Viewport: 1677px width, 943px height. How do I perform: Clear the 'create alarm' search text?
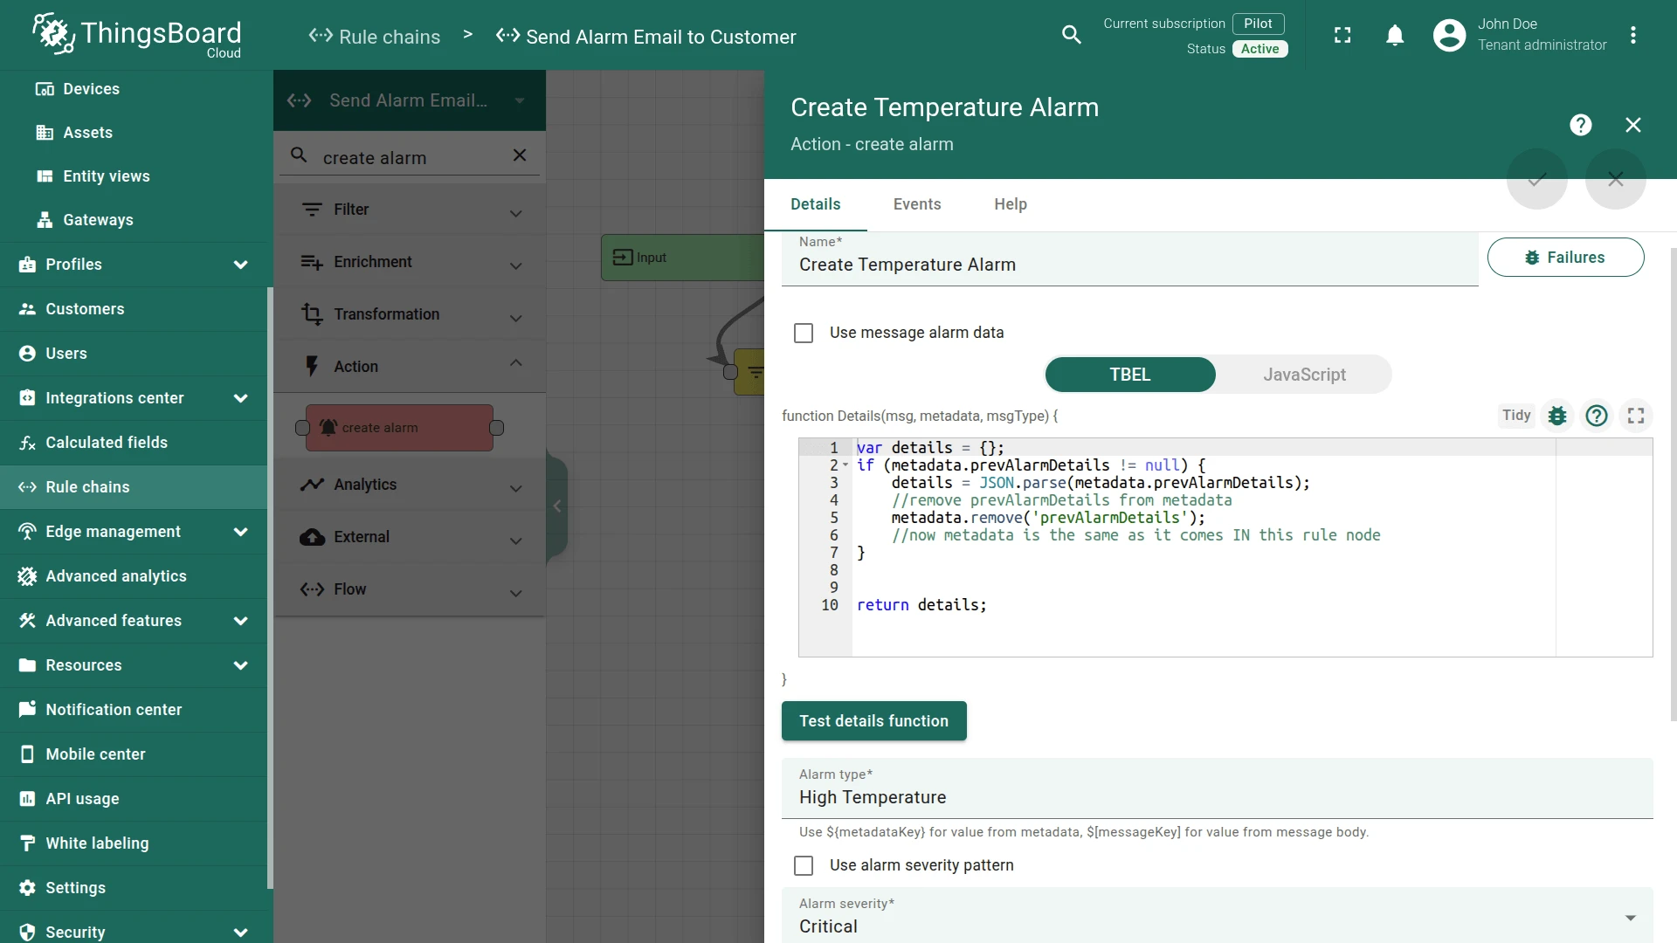[x=519, y=155]
